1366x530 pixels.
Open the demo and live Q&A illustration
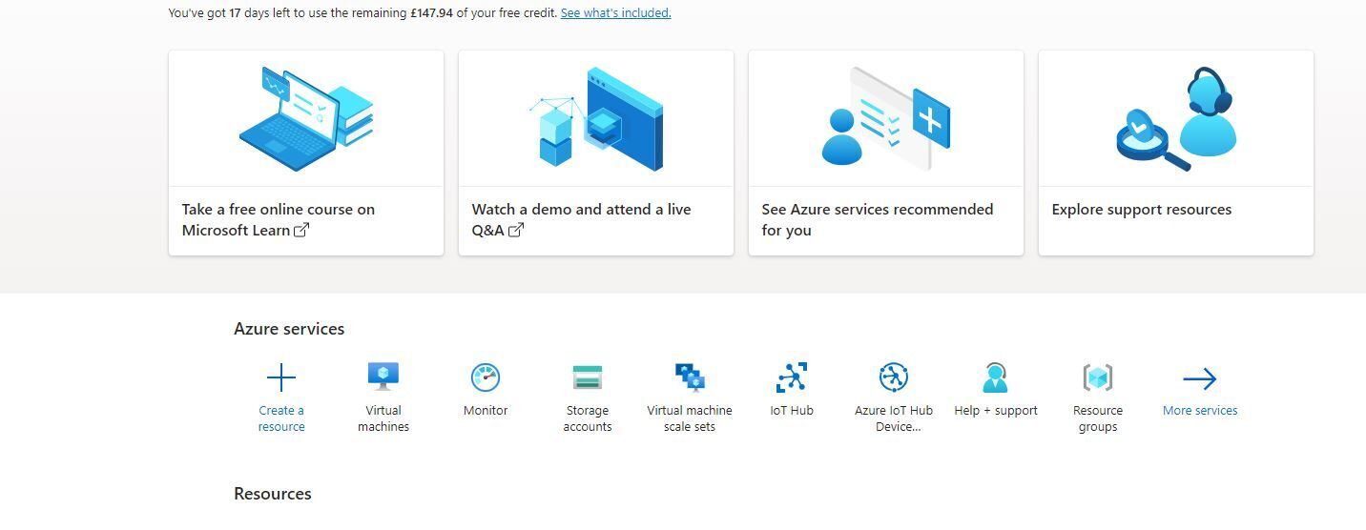(x=596, y=119)
